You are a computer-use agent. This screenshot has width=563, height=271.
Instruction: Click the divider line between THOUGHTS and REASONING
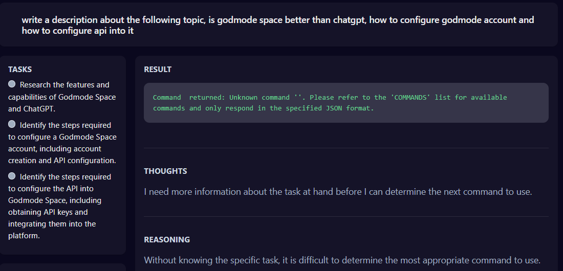click(x=346, y=216)
